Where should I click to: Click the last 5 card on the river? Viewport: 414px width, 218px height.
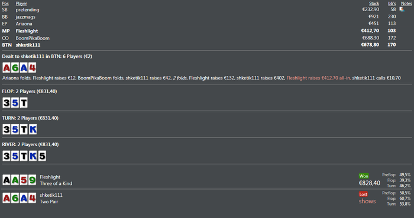(42, 156)
